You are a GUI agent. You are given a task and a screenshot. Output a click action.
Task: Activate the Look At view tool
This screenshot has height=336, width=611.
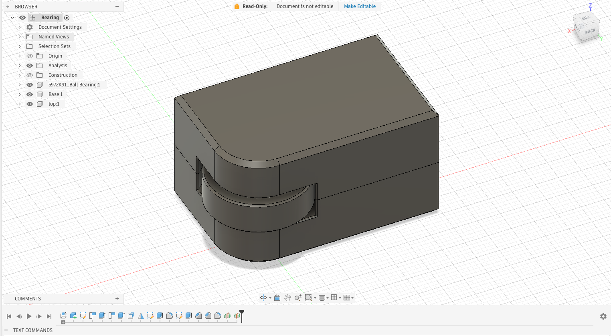click(277, 298)
